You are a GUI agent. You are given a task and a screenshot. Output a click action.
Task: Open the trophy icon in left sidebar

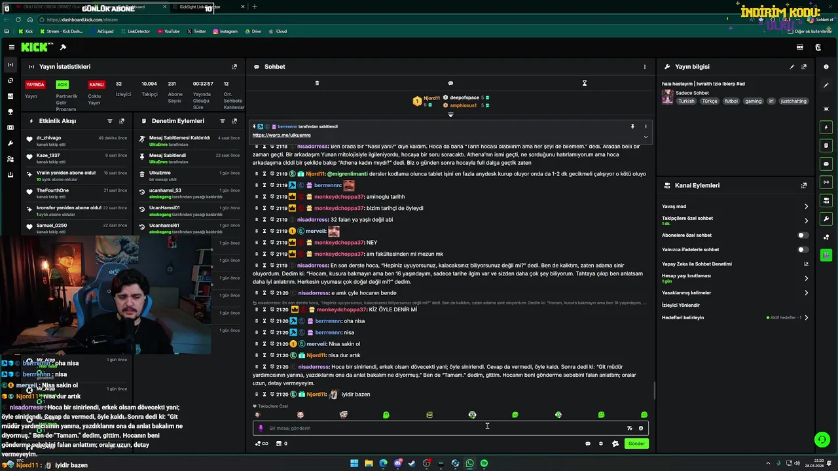point(10,112)
